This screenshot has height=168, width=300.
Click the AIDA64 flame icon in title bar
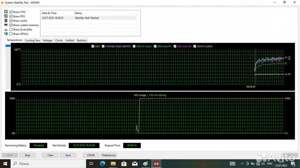pos(2,2)
